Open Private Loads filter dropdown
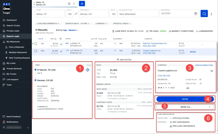The width and height of the screenshot is (218, 134). click(122, 24)
